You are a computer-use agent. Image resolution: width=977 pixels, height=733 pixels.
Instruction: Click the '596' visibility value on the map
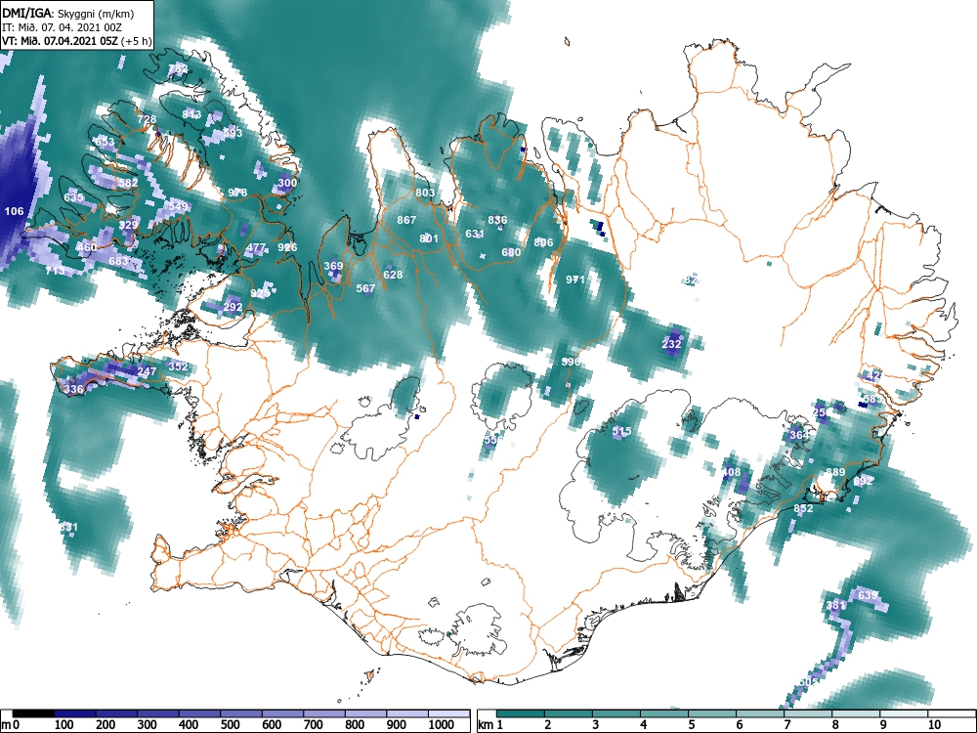pyautogui.click(x=571, y=362)
